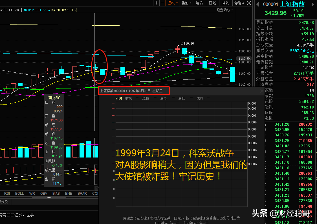Go to previous stock arrow
317x224 pixels.
(x=257, y=4)
